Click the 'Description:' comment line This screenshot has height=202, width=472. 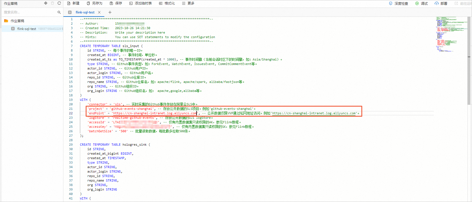click(123, 32)
